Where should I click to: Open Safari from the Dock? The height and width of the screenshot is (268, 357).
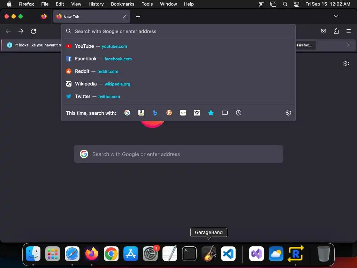coord(72,253)
